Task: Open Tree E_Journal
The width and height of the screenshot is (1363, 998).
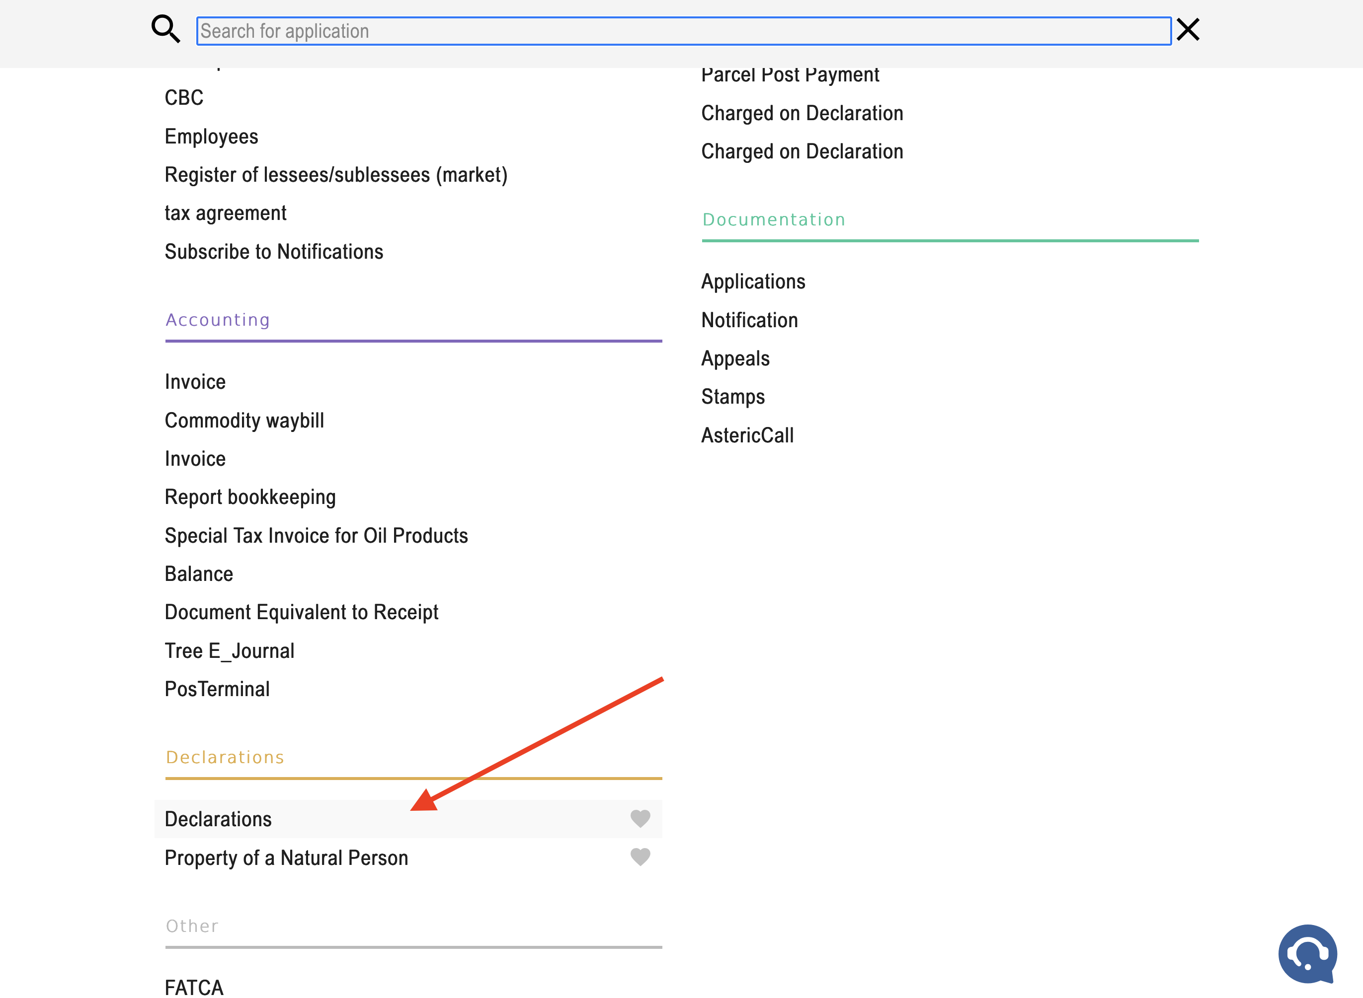Action: pyautogui.click(x=230, y=651)
